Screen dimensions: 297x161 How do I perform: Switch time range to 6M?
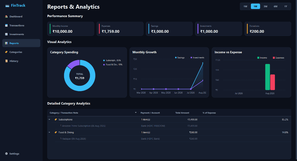[x=276, y=6]
